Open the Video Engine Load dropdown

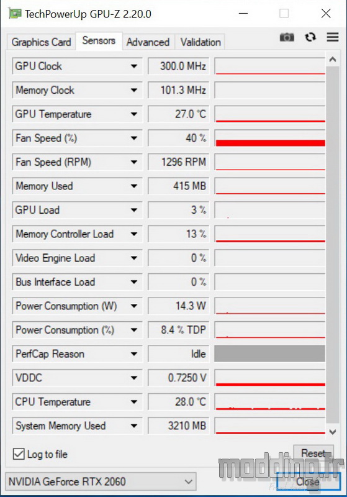click(x=134, y=258)
